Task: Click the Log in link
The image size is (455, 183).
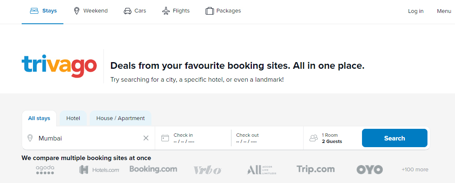Action: click(416, 11)
